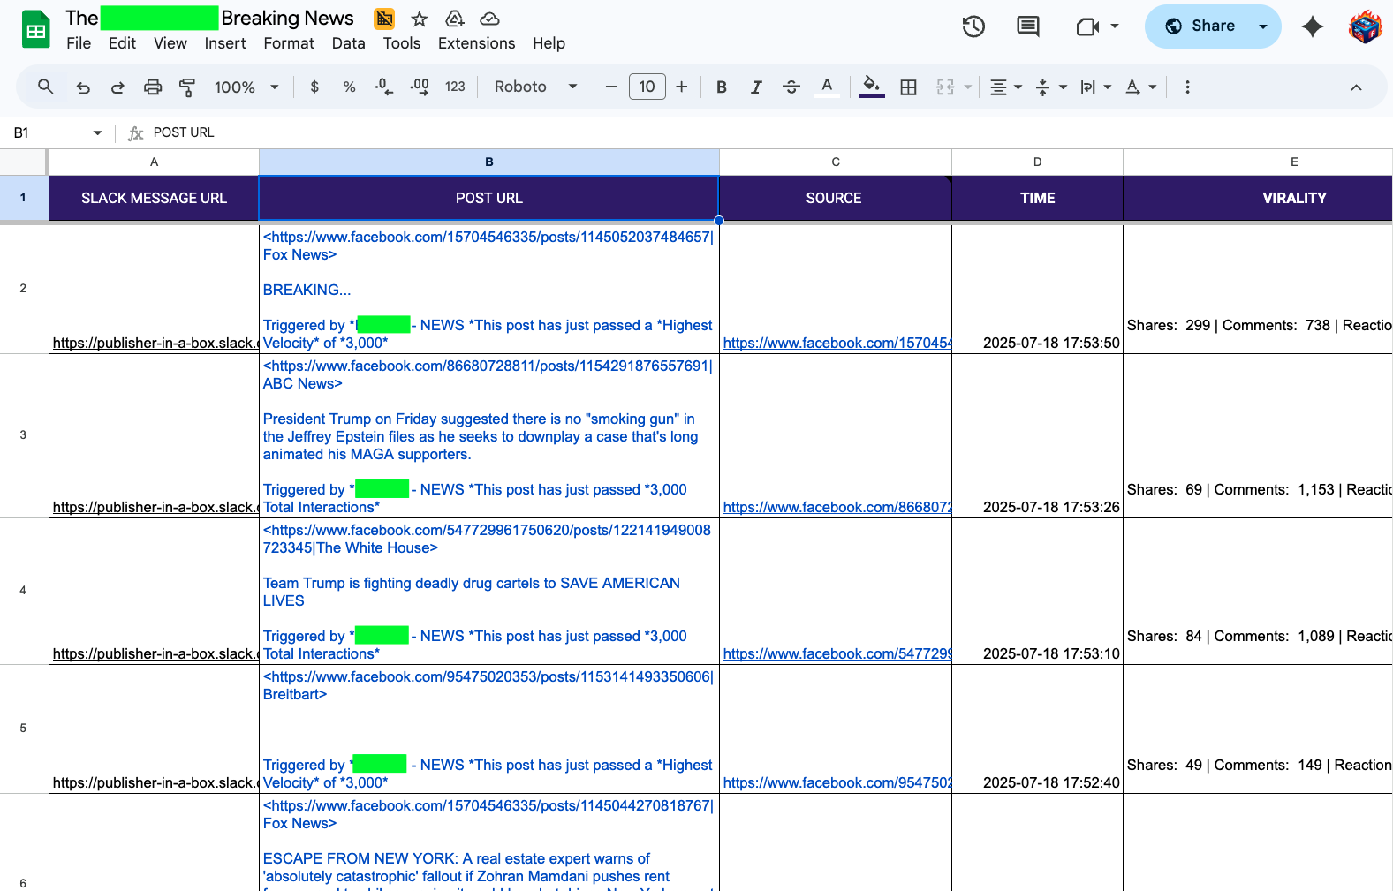
Task: Open the Google account avatar
Action: click(x=1366, y=26)
